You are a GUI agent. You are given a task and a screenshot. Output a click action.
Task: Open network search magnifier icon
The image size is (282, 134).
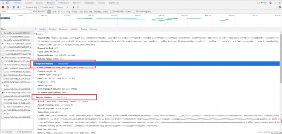[x=18, y=7]
